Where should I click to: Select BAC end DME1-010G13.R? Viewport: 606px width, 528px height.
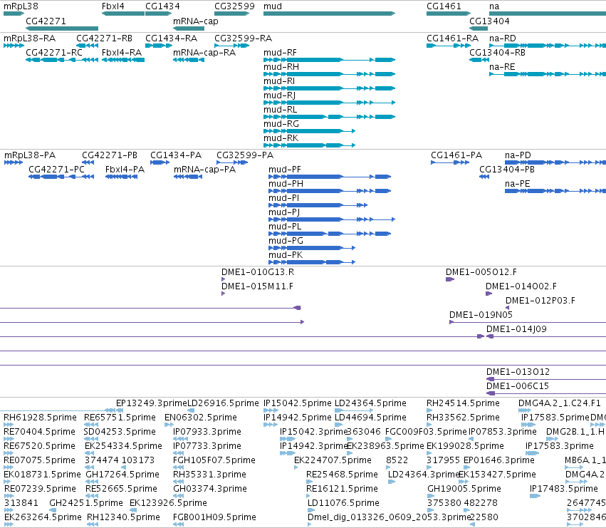223,279
